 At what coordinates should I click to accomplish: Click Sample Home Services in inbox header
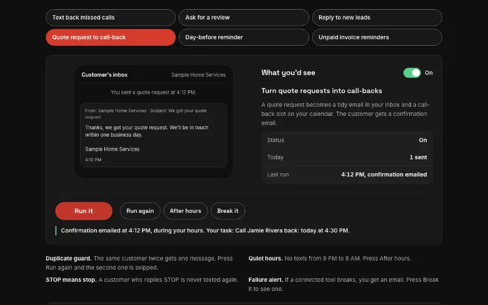[199, 74]
